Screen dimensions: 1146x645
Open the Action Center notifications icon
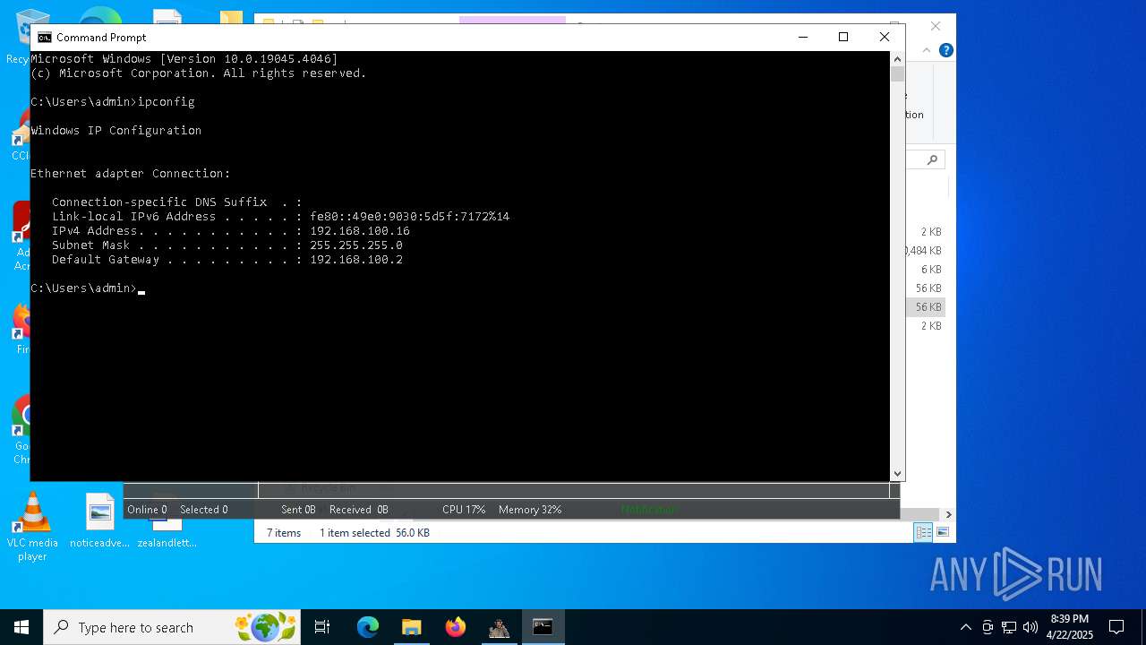1116,627
